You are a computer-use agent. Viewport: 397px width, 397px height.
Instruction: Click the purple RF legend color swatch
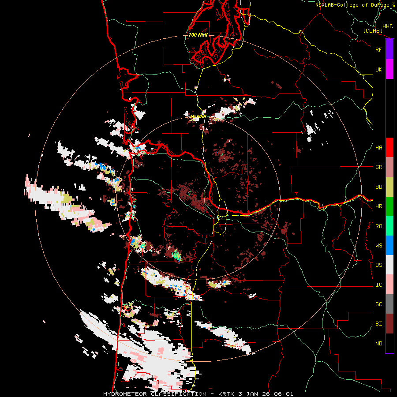390,49
